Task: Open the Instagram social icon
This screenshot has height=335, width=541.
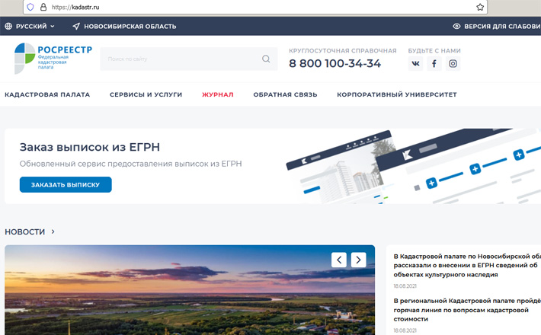Action: pos(453,63)
